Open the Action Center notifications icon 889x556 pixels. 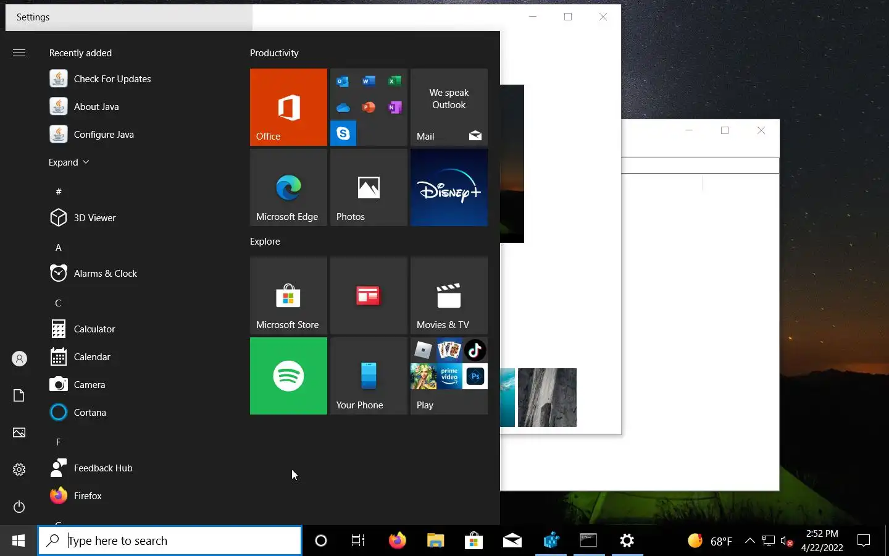[864, 541]
